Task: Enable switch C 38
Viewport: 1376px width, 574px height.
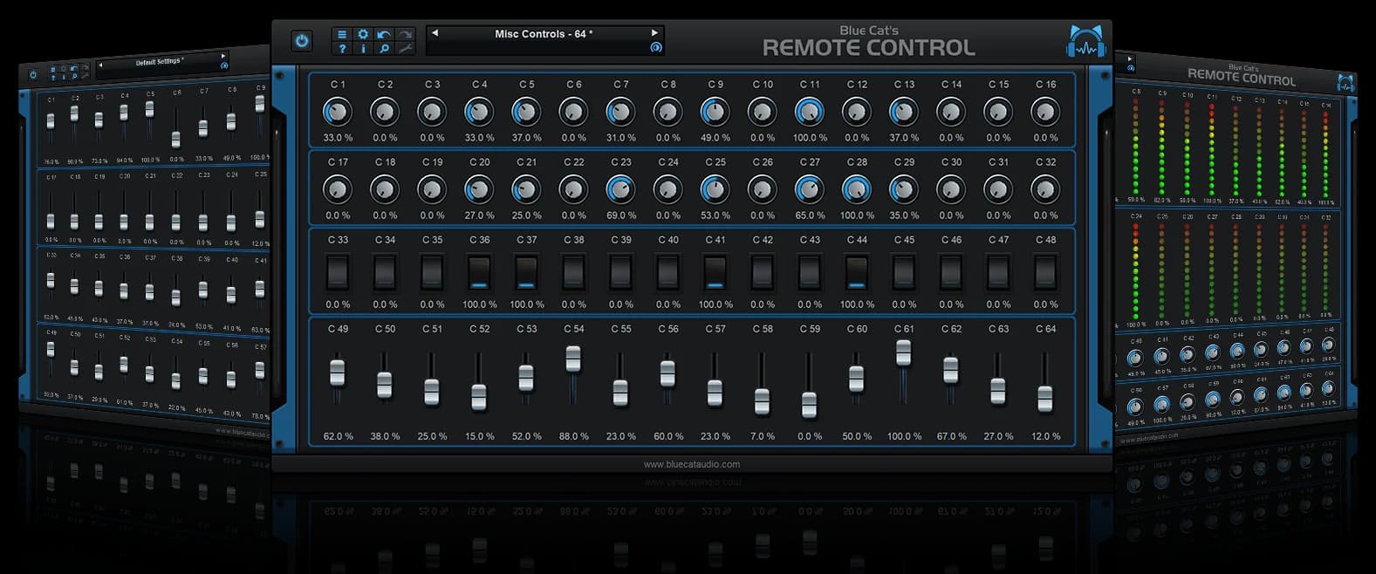Action: (x=573, y=273)
